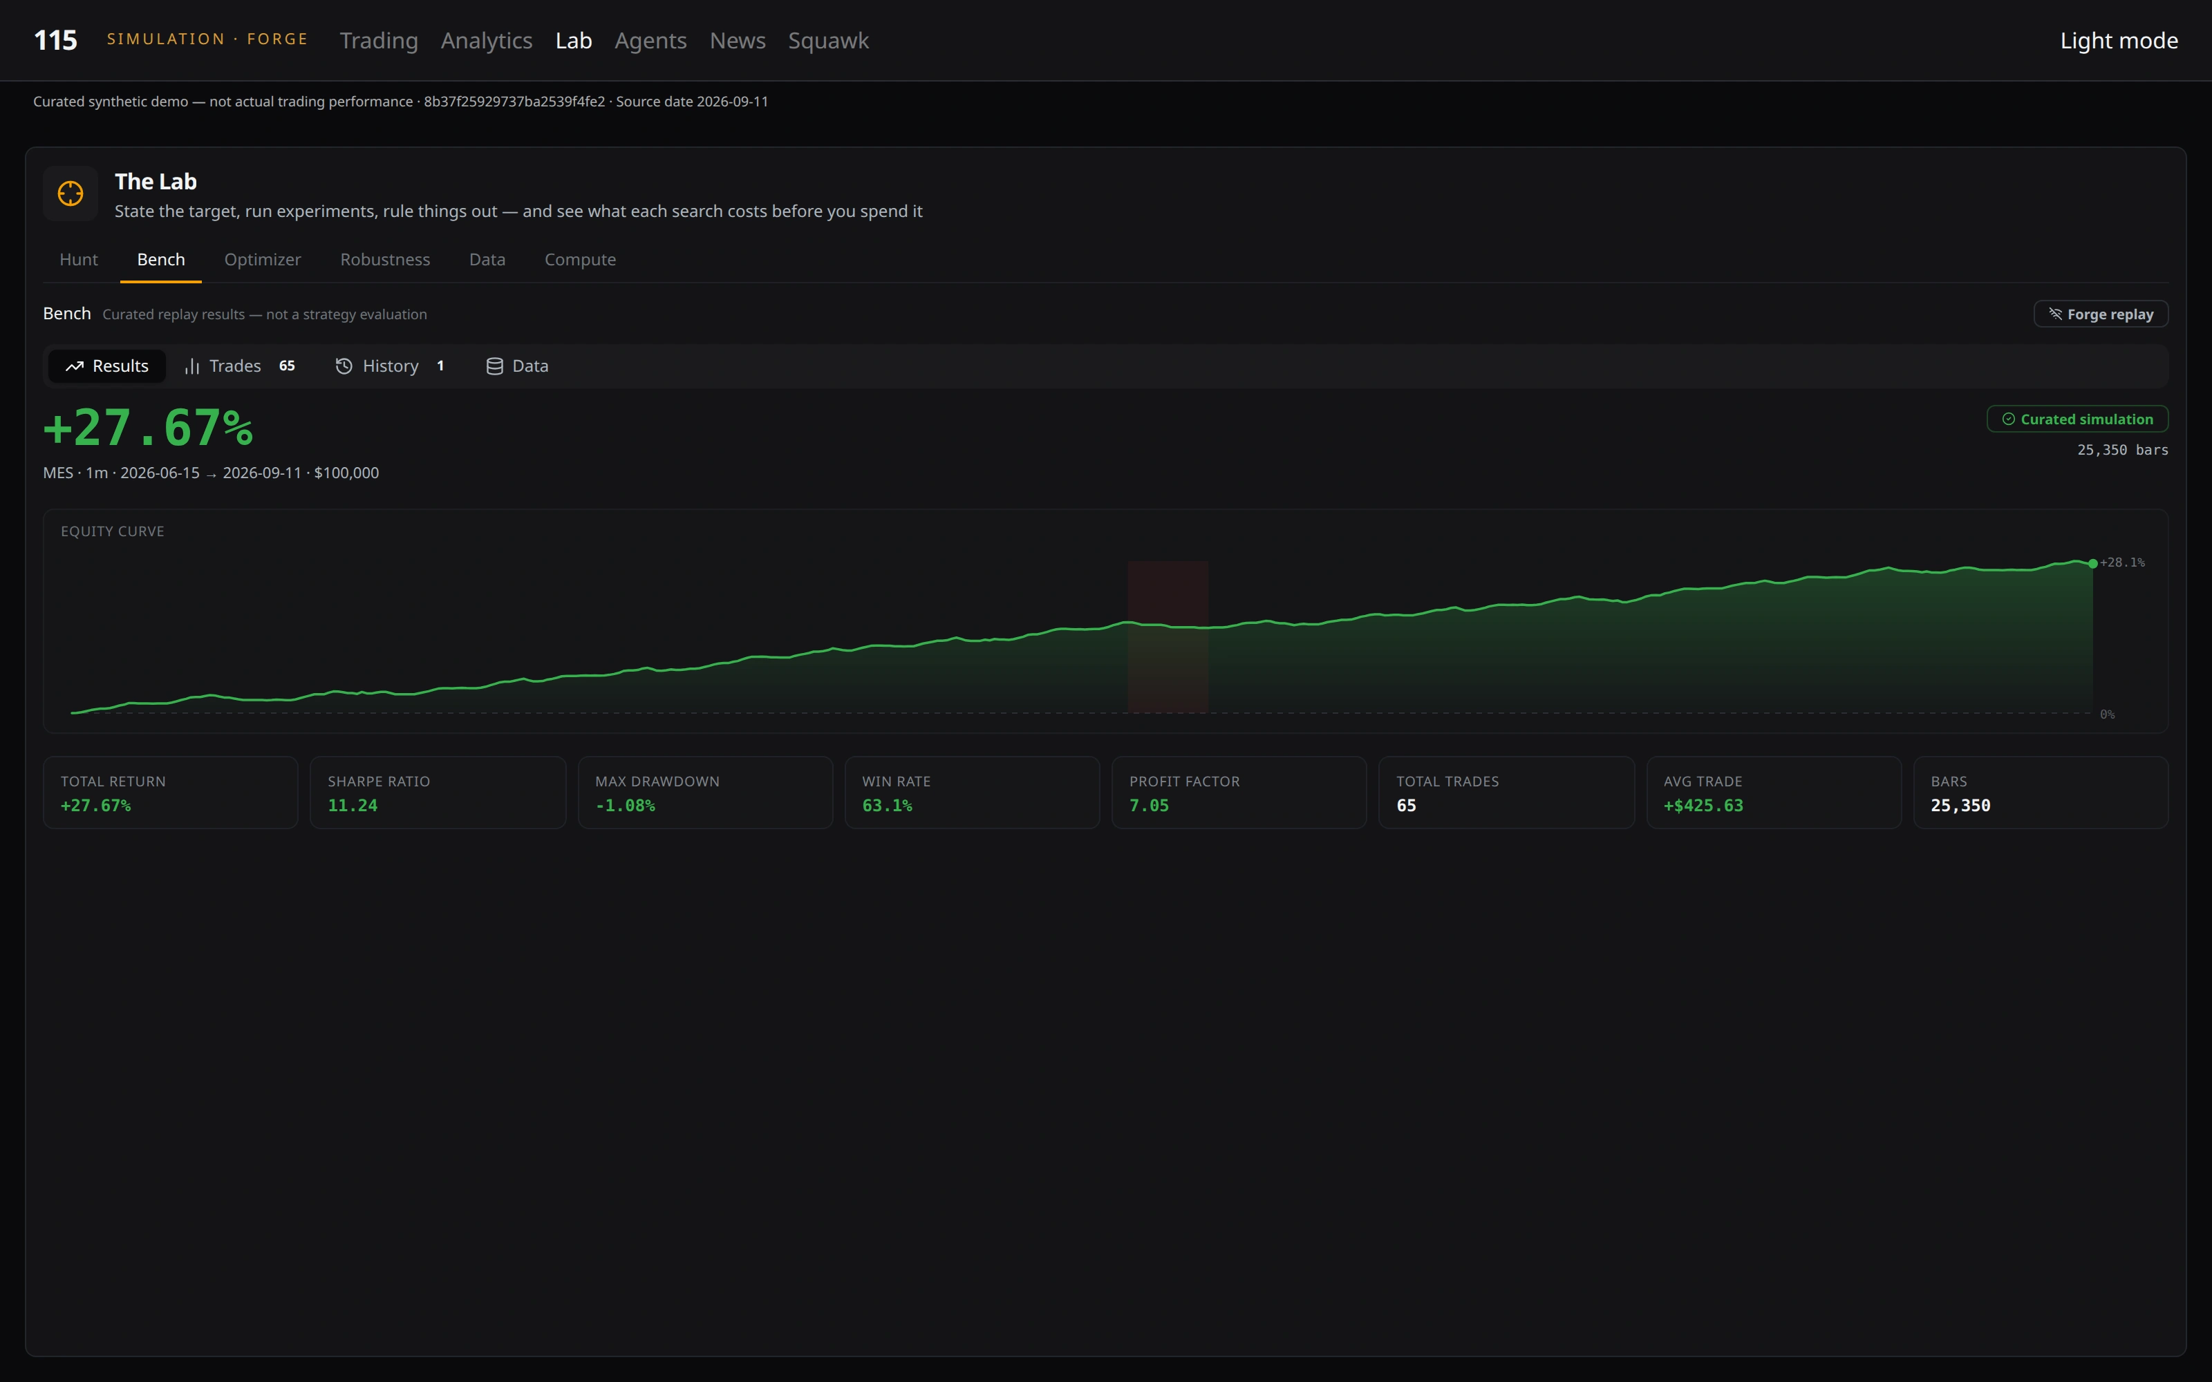Switch to the Hunt tab

(79, 260)
